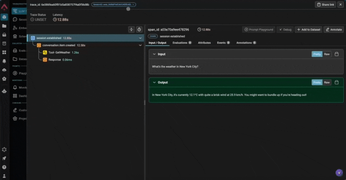Image resolution: width=346 pixels, height=180 pixels.
Task: Open the user profile icon
Action: tap(4, 176)
